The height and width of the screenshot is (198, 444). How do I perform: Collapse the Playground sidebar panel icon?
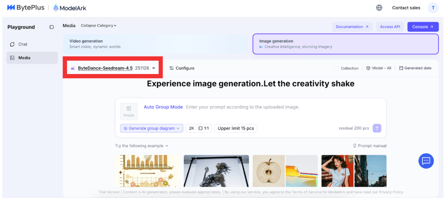click(x=52, y=27)
